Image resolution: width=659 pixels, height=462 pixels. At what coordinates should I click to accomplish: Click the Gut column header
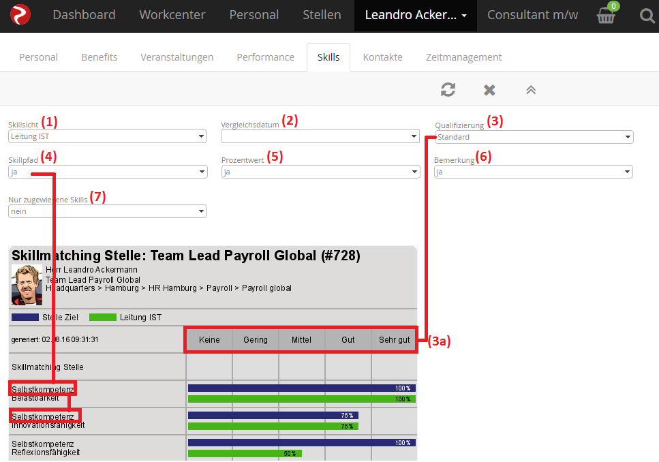coord(348,339)
